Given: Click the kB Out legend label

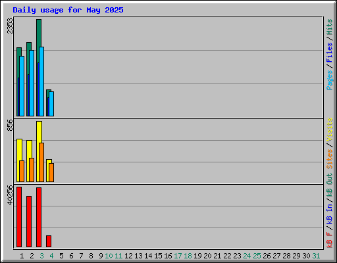Looking at the screenshot, I should point(330,185).
